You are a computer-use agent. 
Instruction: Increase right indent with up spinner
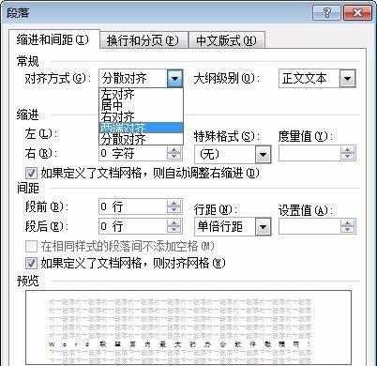(x=174, y=150)
